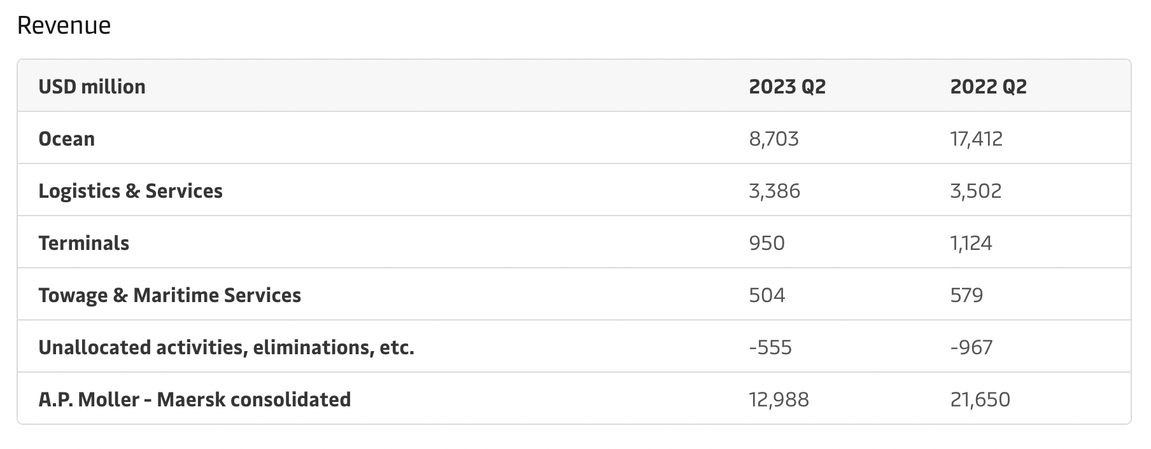
Task: Click Terminals 2023 Q2 value 950
Action: 766,243
